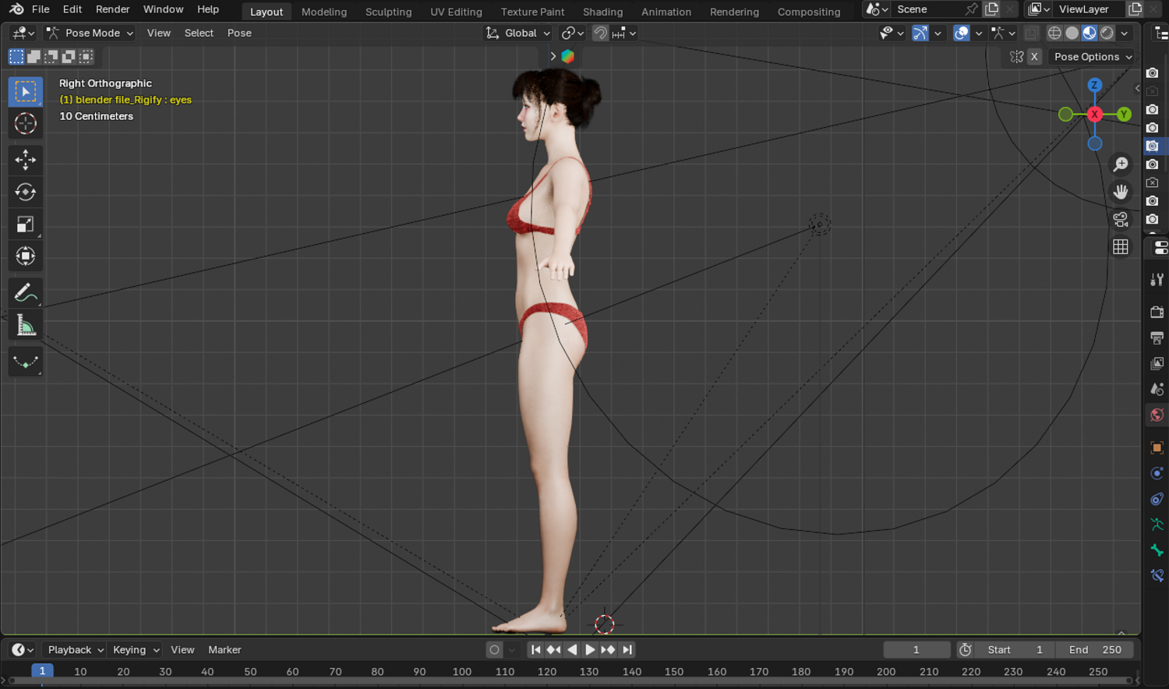Viewport: 1169px width, 689px height.
Task: Pick the Move tool
Action: [x=26, y=160]
